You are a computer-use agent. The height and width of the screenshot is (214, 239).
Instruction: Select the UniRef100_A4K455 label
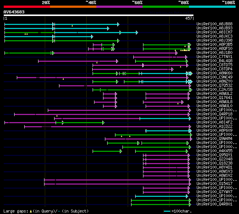pos(214,151)
